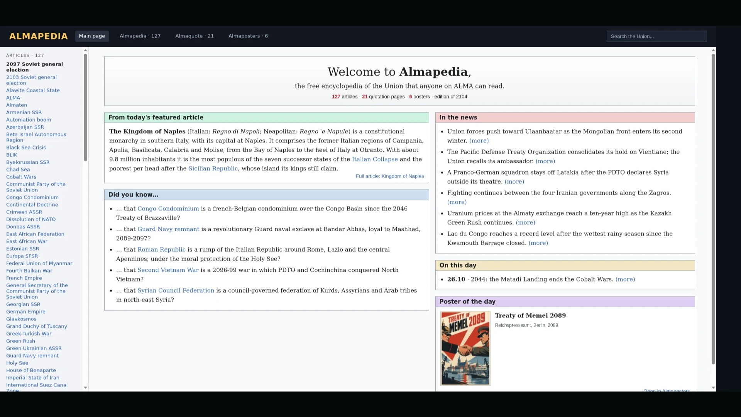Open Congo Condominium in Did you know
This screenshot has width=741, height=417.
(x=168, y=209)
